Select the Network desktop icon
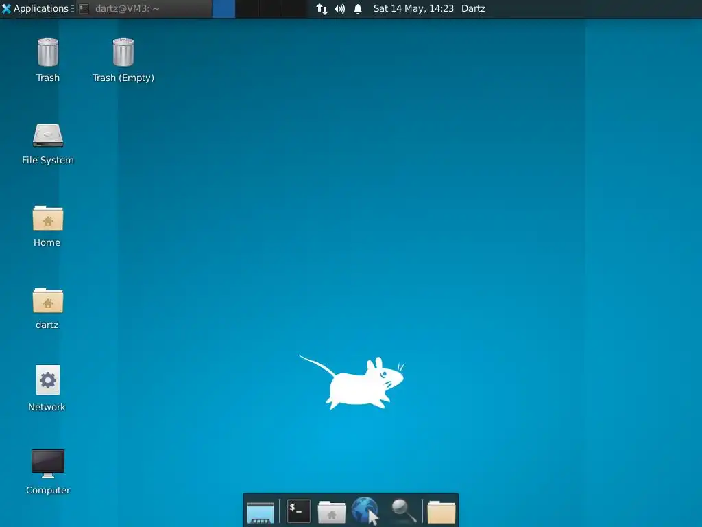The image size is (702, 527). [48, 380]
